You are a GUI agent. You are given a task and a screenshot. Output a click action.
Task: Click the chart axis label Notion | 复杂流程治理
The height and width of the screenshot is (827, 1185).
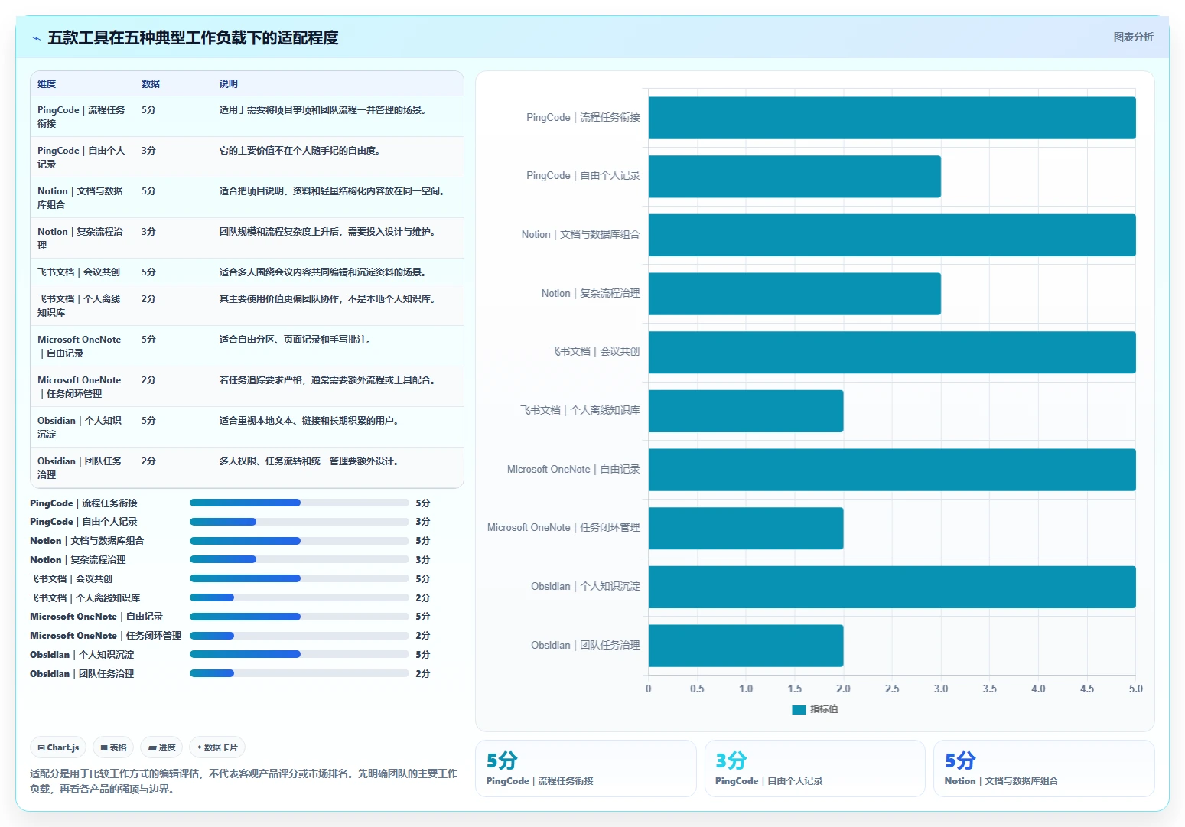[x=591, y=294]
